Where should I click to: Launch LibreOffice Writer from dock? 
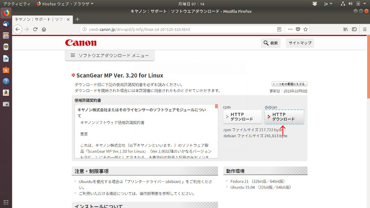(x=6, y=58)
